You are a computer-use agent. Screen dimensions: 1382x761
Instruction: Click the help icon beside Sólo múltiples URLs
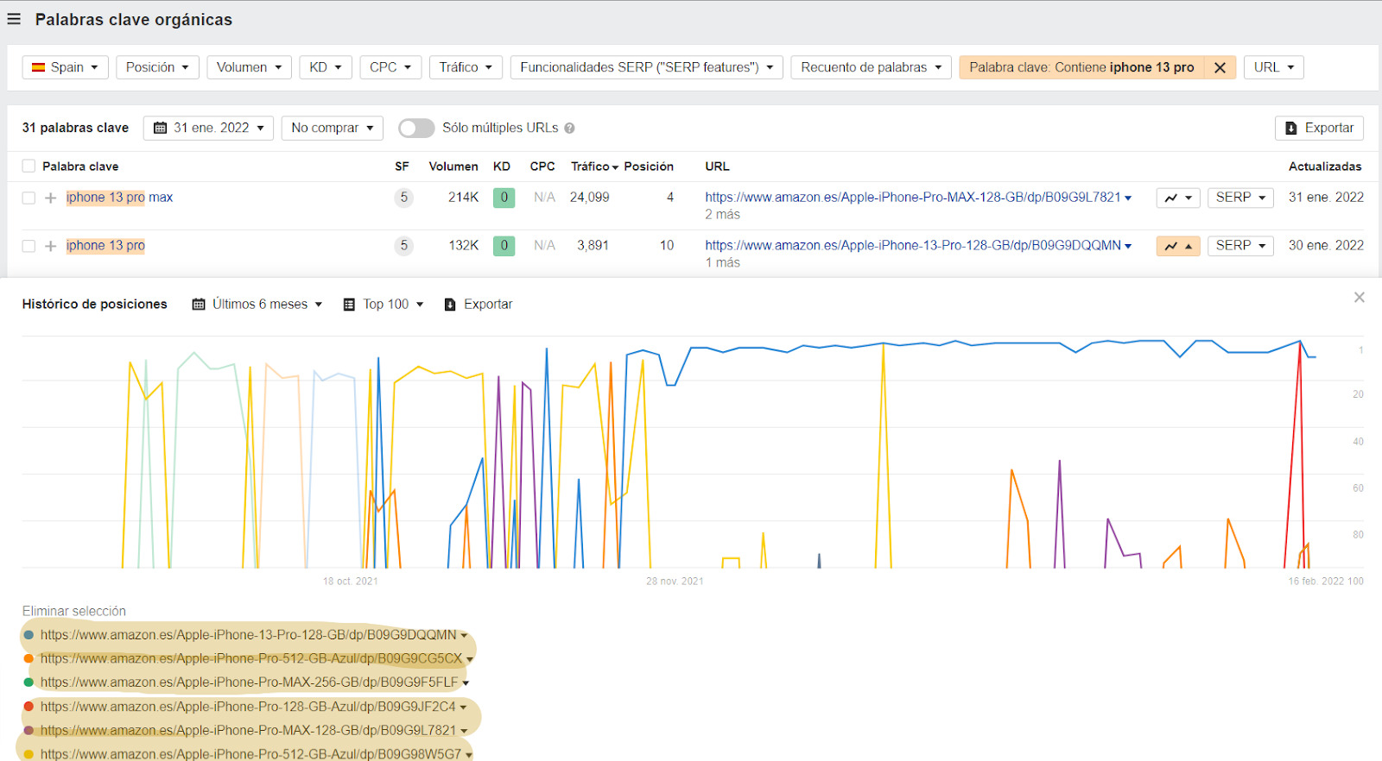pos(569,129)
